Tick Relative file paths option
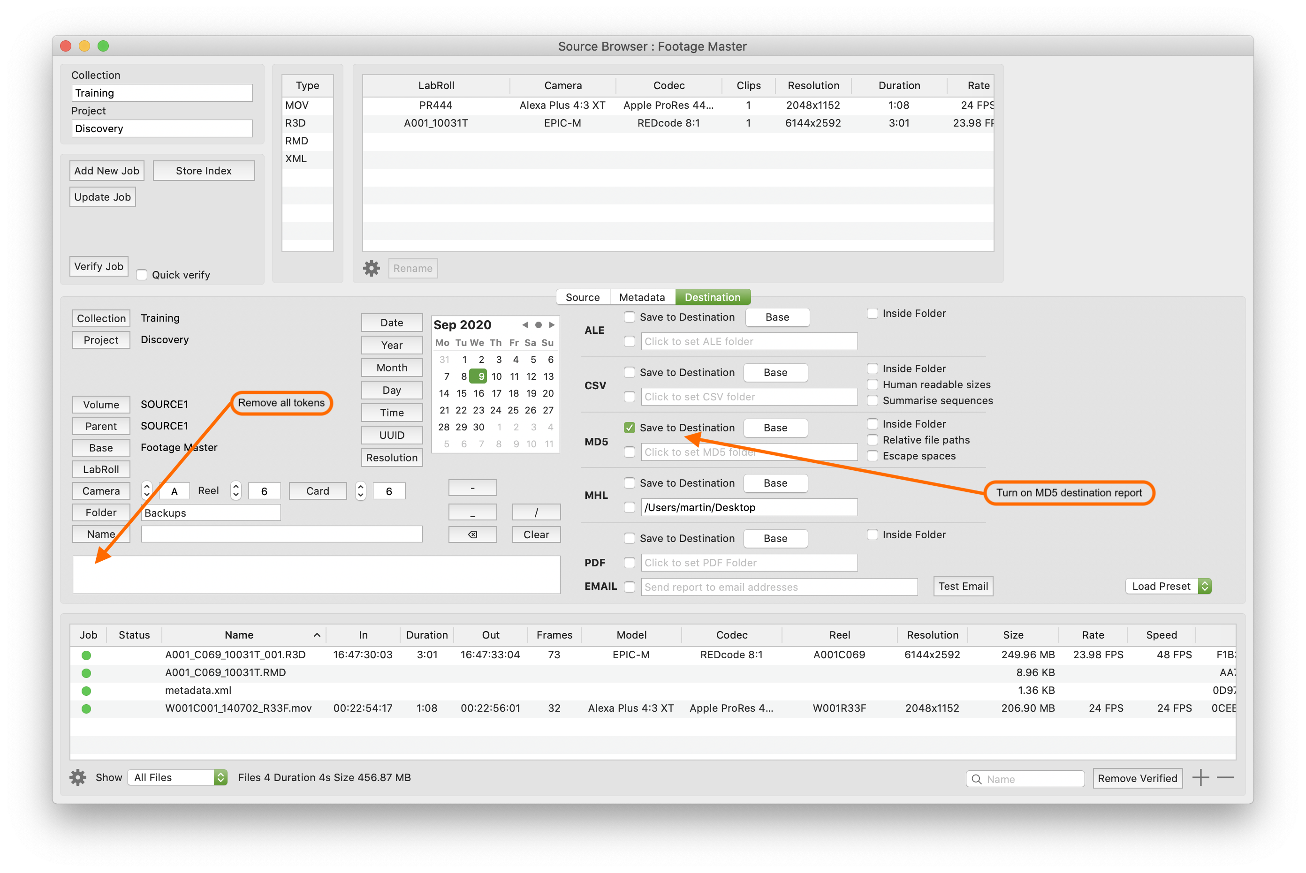Viewport: 1306px width, 873px height. point(873,440)
